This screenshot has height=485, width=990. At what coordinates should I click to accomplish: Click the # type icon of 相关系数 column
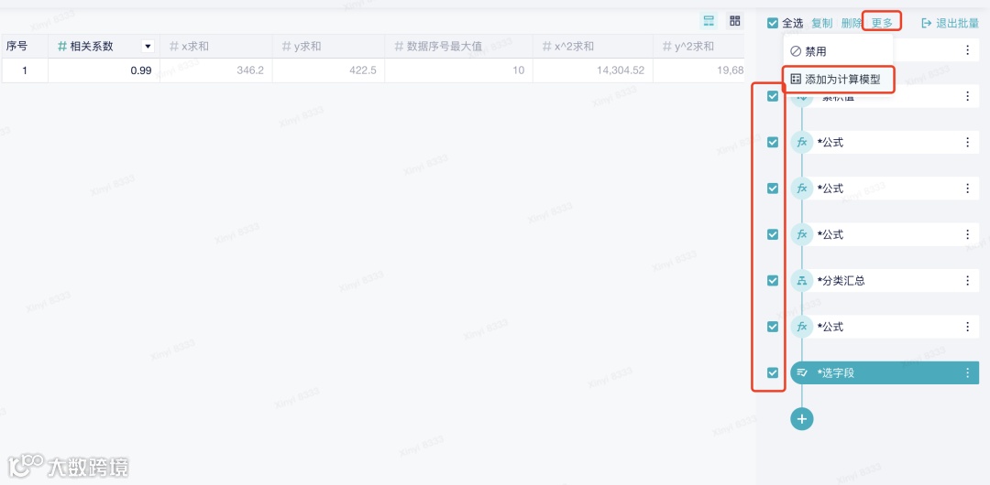(x=62, y=46)
